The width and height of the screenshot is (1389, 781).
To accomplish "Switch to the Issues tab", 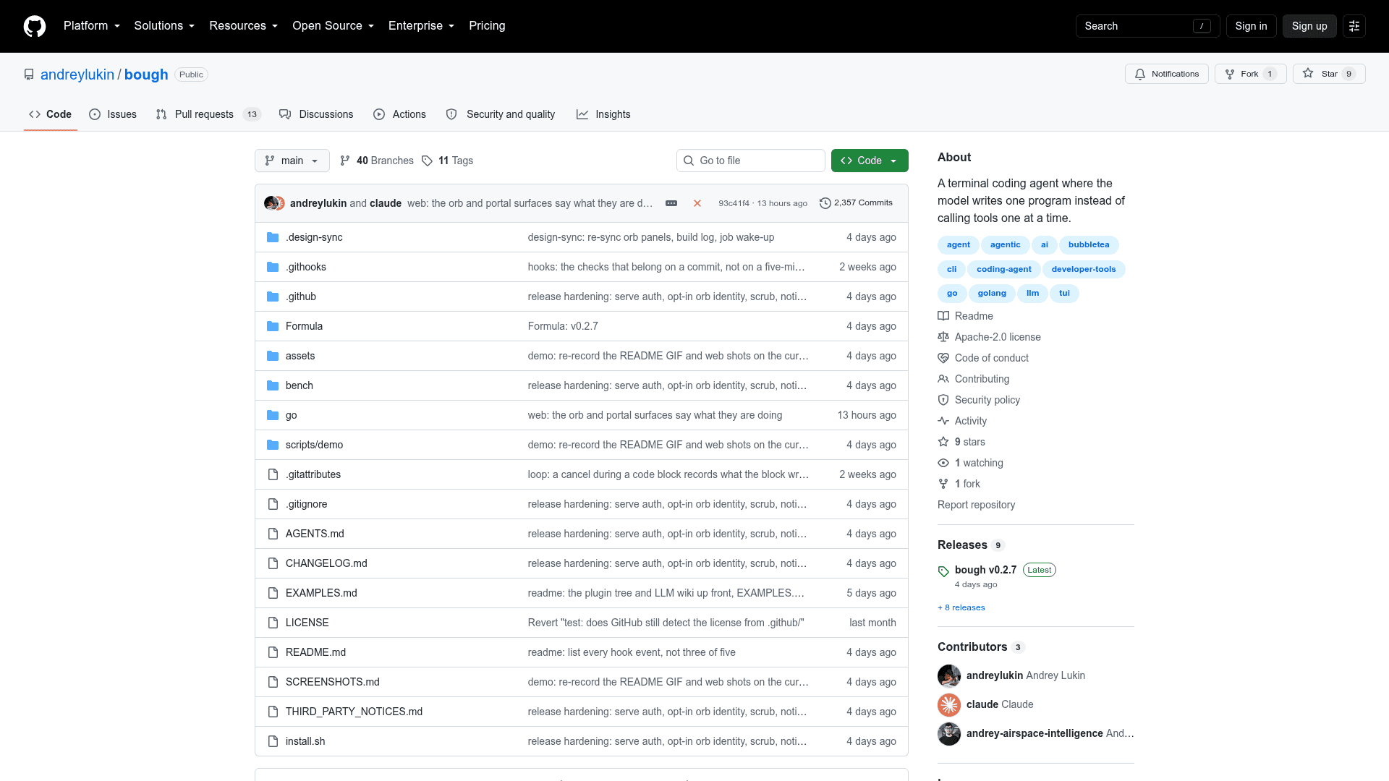I will pos(113,114).
